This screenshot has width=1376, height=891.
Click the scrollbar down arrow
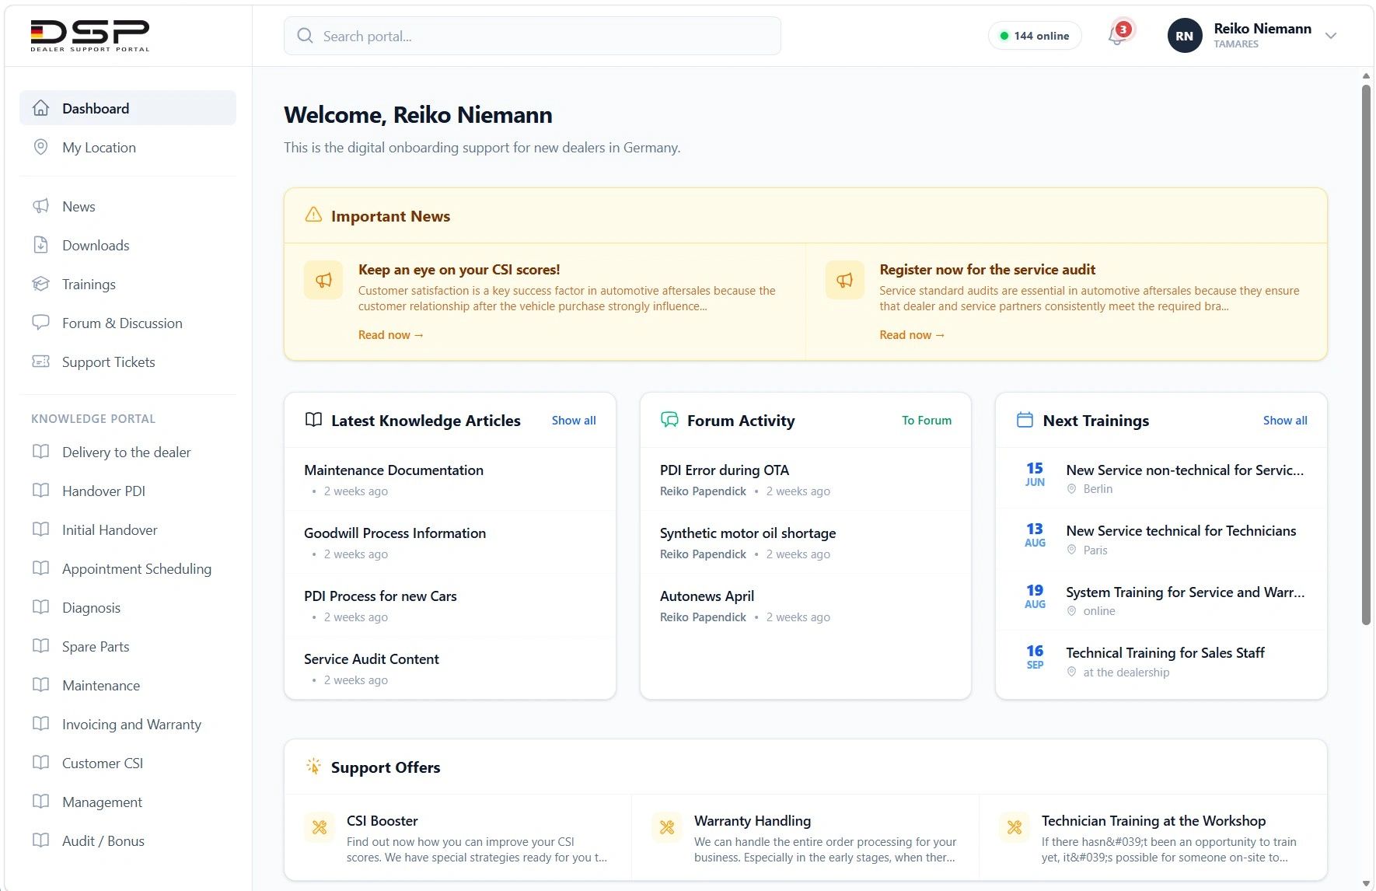[1366, 883]
